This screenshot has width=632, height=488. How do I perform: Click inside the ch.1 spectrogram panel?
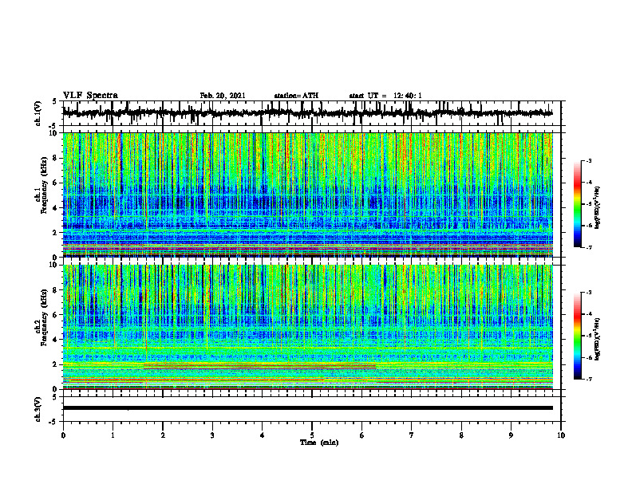pos(308,195)
